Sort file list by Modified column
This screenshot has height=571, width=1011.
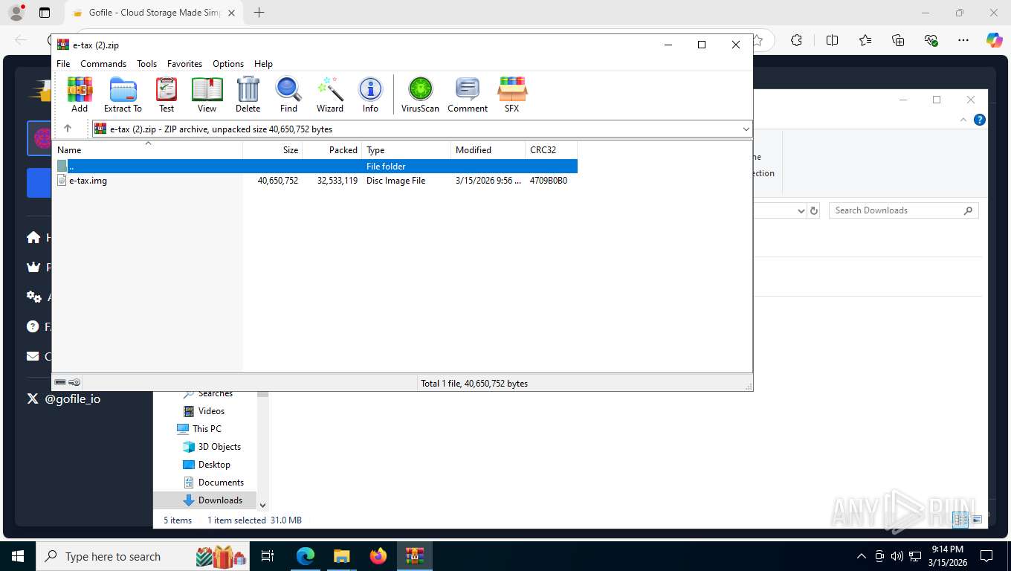click(x=488, y=150)
